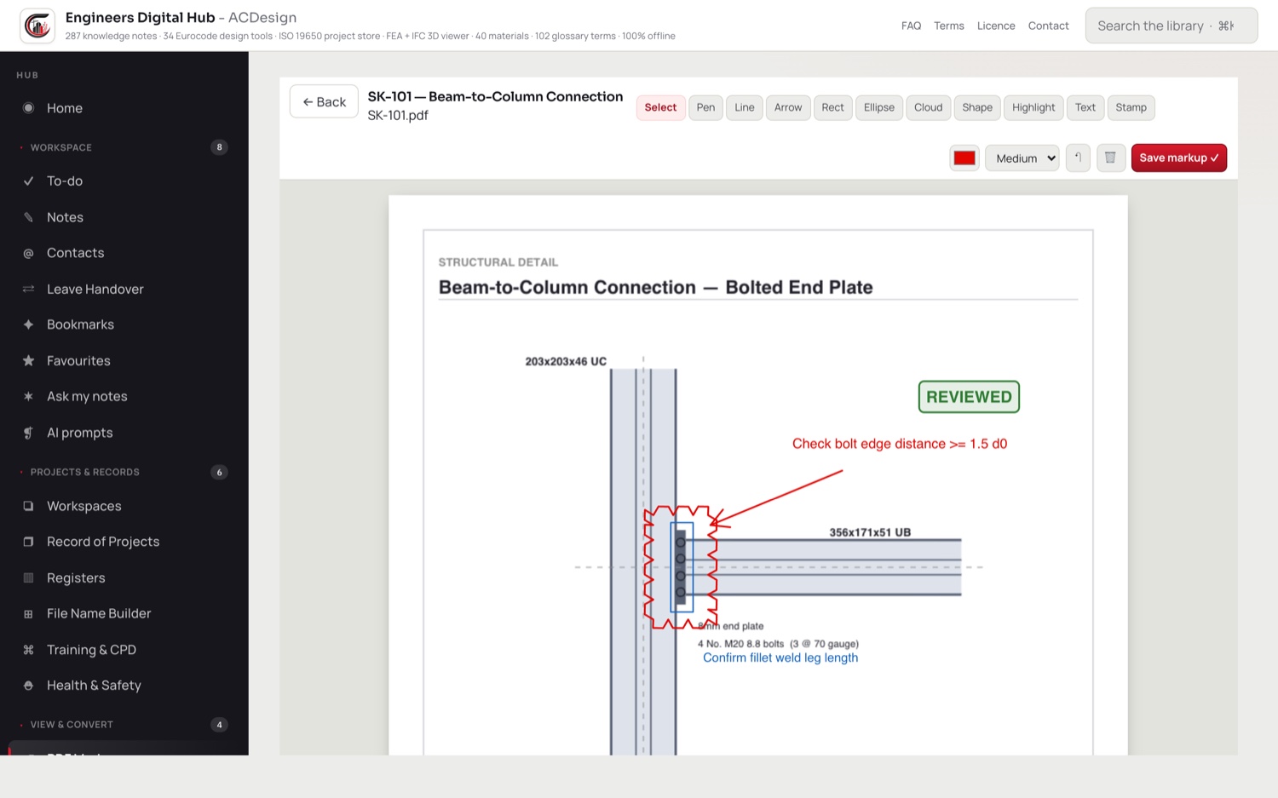Click the AI prompts icon

click(x=28, y=433)
